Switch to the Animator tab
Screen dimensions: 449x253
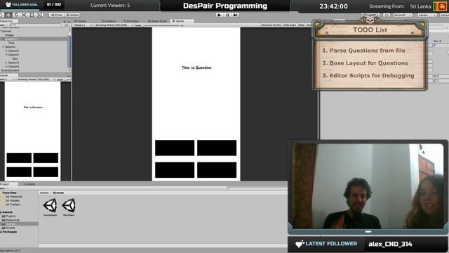click(131, 21)
